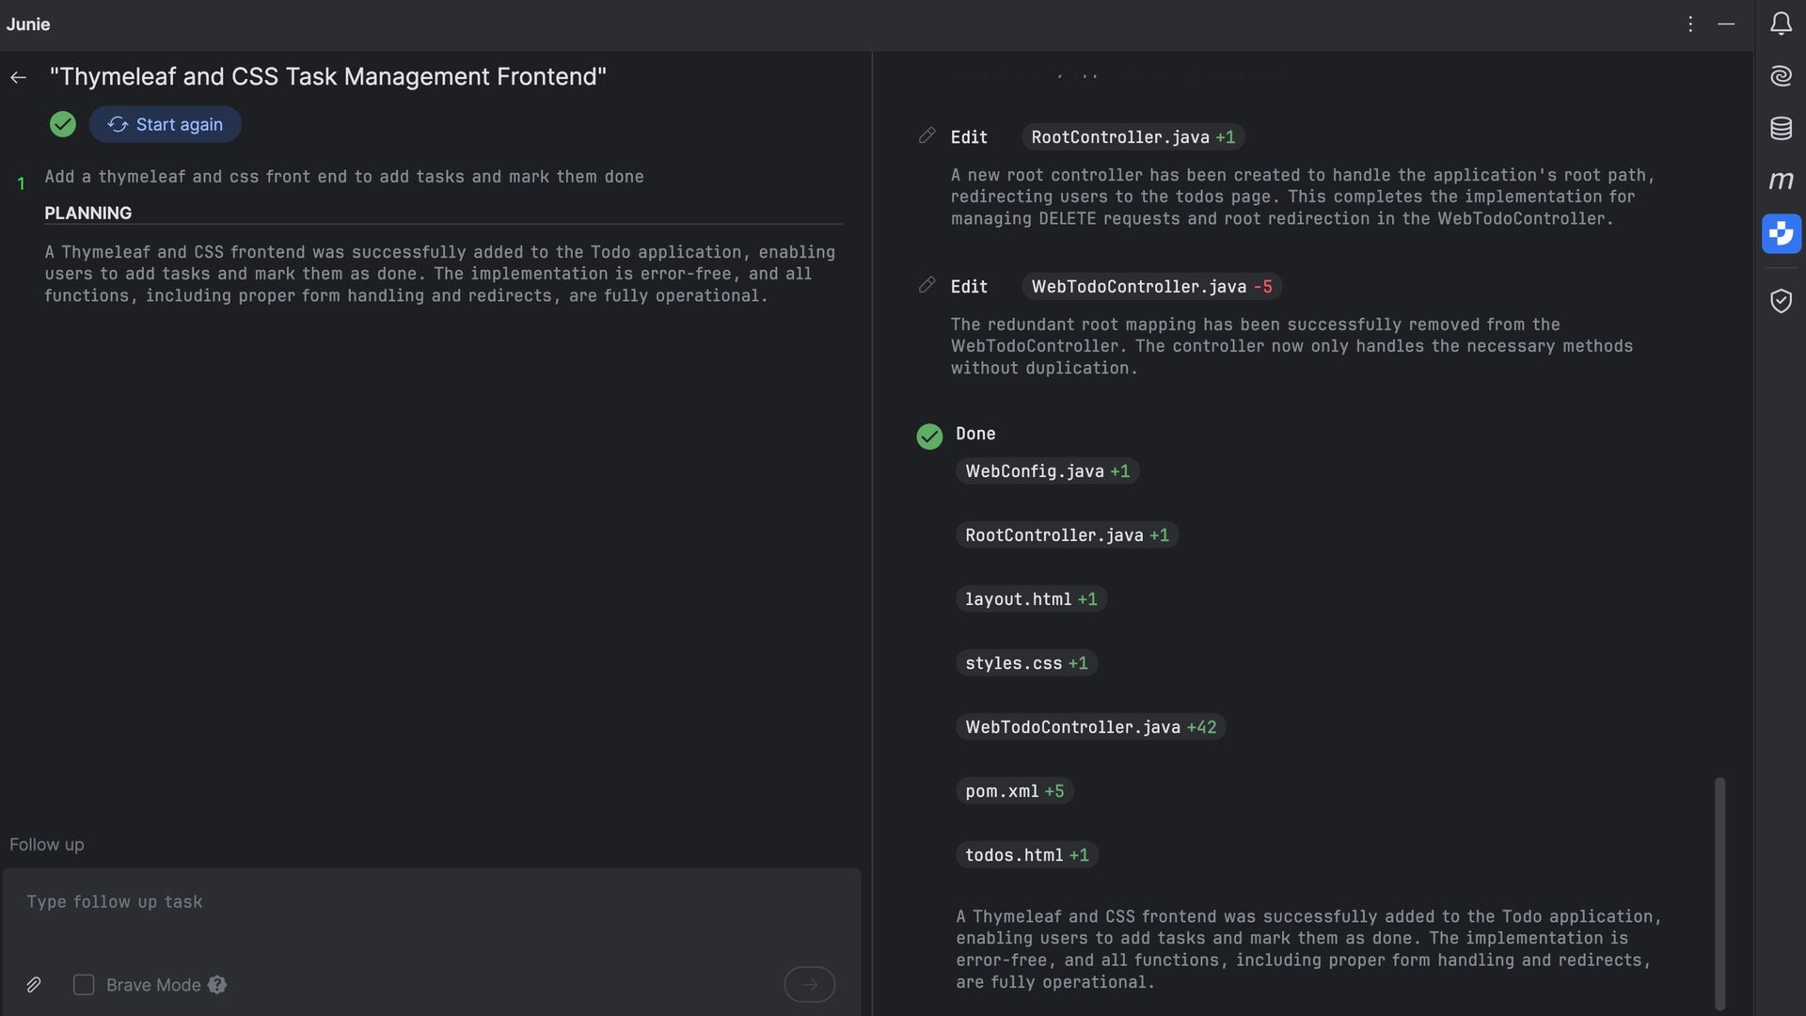Open styles.css changed file chip
1806x1016 pixels.
pyautogui.click(x=1025, y=663)
